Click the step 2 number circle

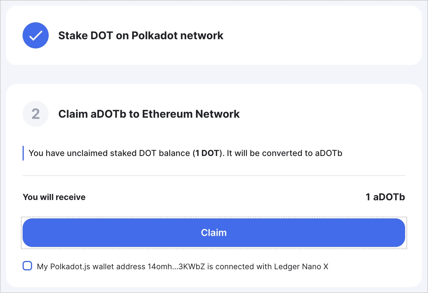click(36, 114)
